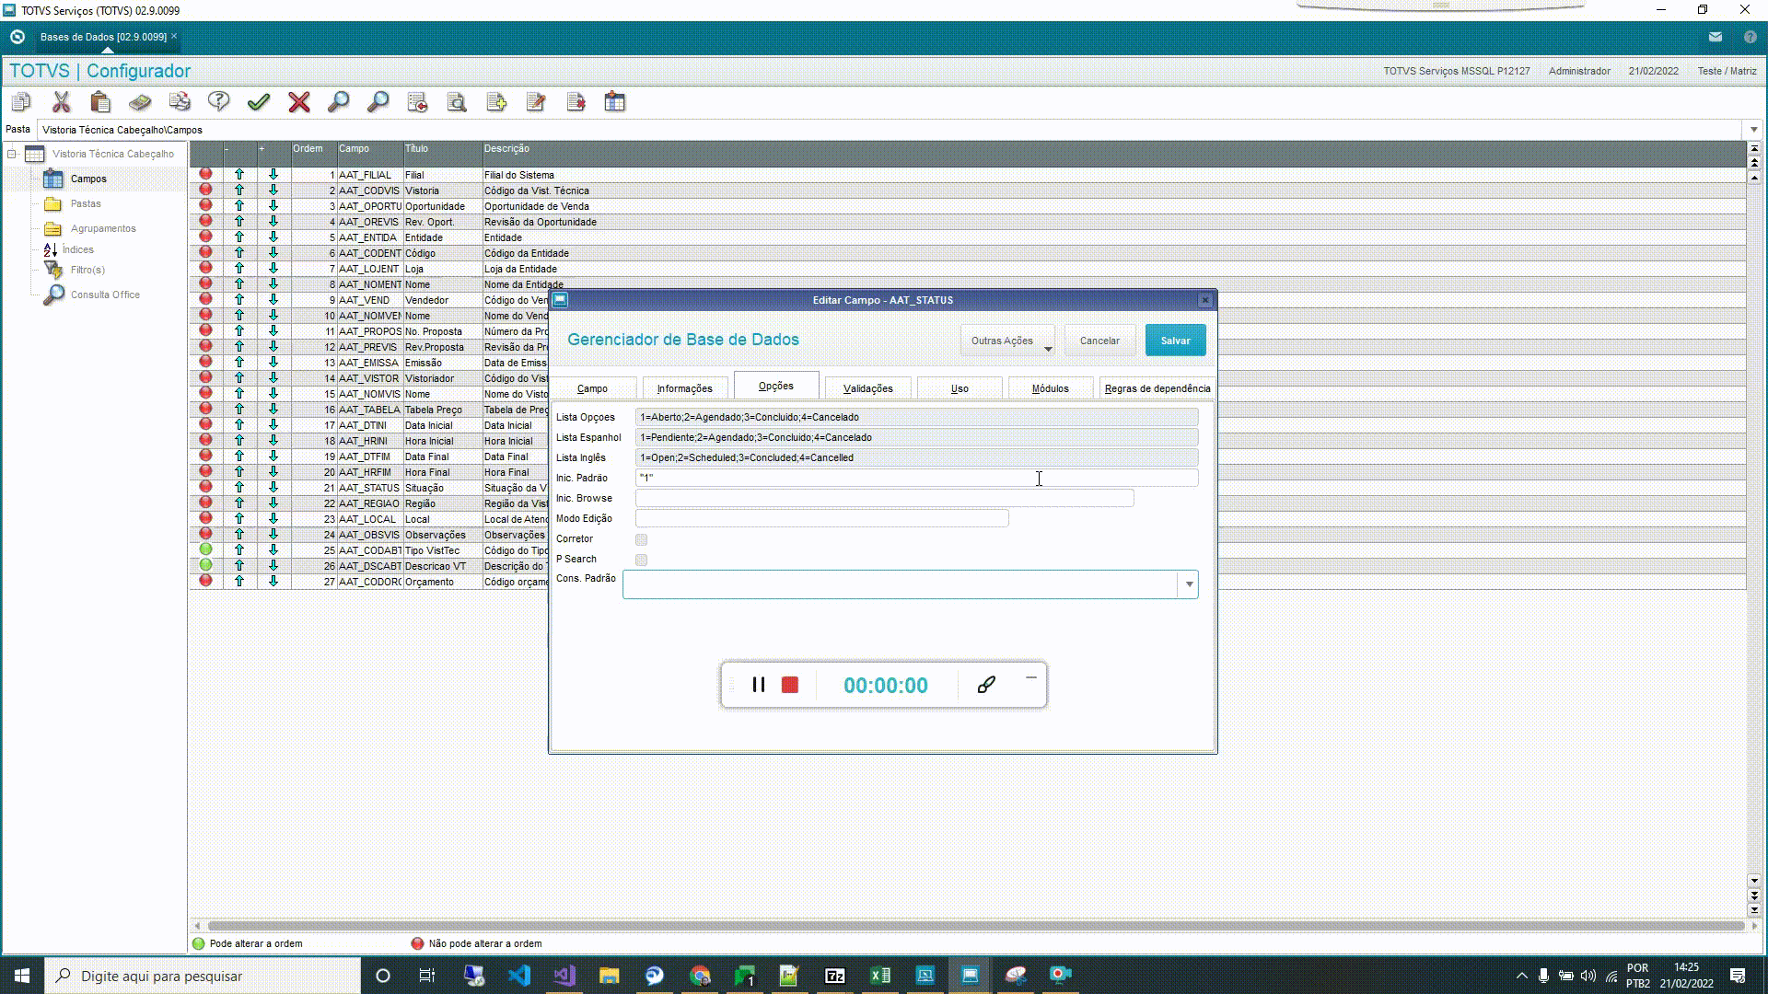Click the Windows search box in taskbar
1768x994 pixels.
203,976
